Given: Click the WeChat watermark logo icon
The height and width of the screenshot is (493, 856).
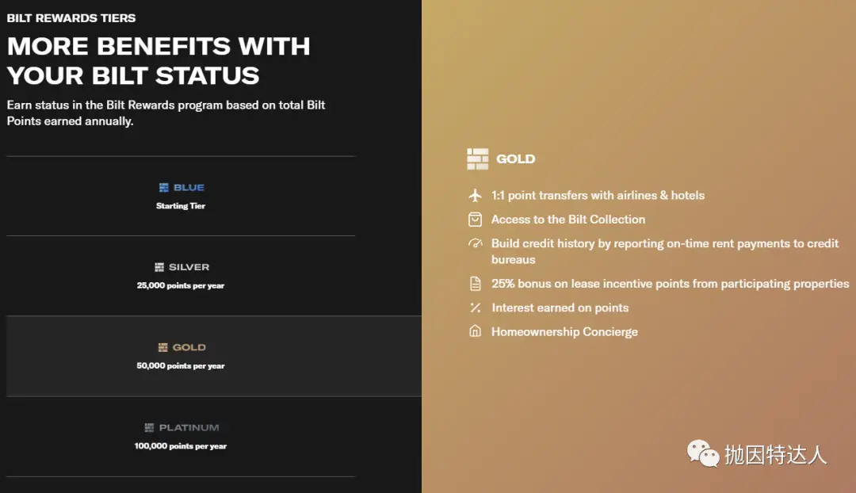Looking at the screenshot, I should point(703,453).
